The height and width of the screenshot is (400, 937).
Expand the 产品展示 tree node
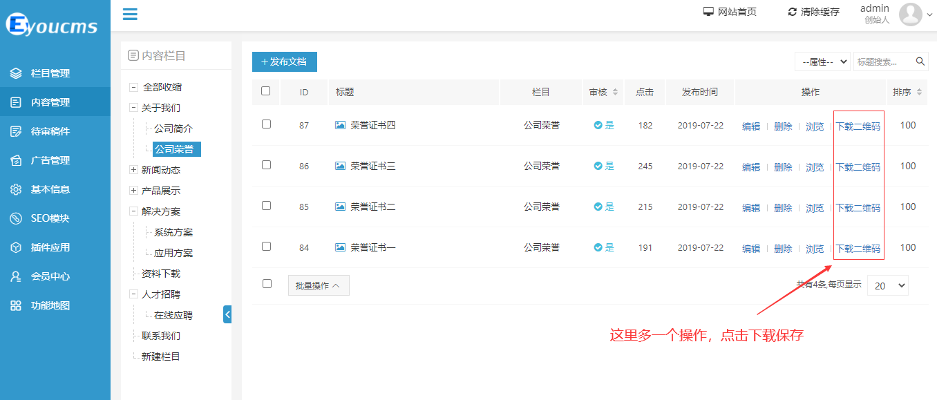[x=133, y=191]
